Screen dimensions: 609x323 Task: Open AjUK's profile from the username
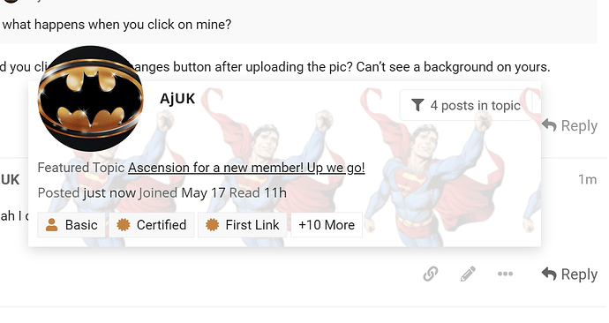(177, 99)
